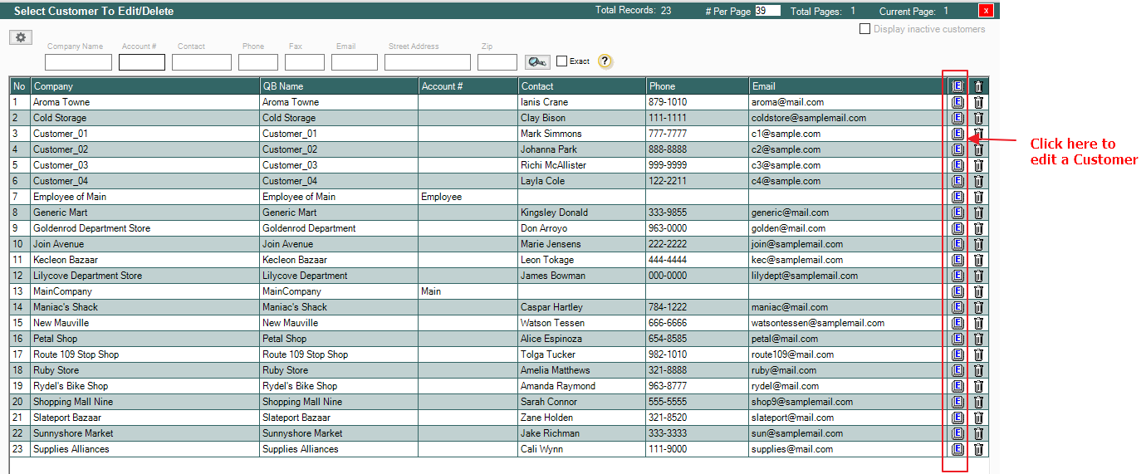Image resolution: width=1146 pixels, height=474 pixels.
Task: Click the edit icon for Aroma Towne
Action: 957,102
